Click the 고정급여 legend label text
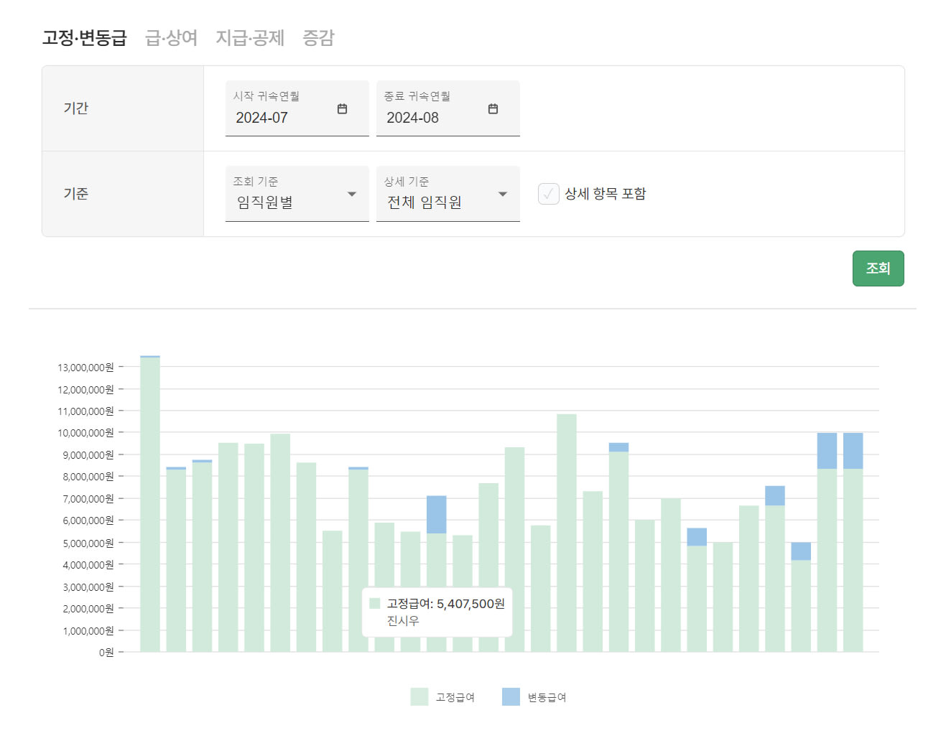This screenshot has width=946, height=733. pos(455,697)
